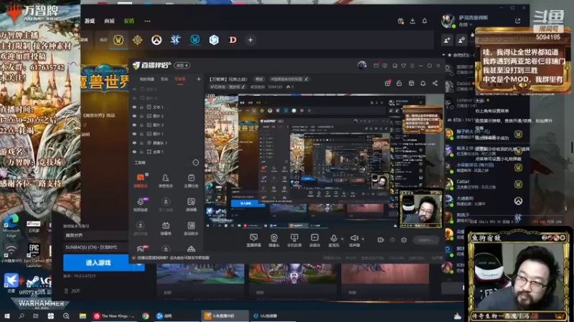Select Overwatch game icon in Battle.net
This screenshot has width=574, height=322.
pos(156,40)
